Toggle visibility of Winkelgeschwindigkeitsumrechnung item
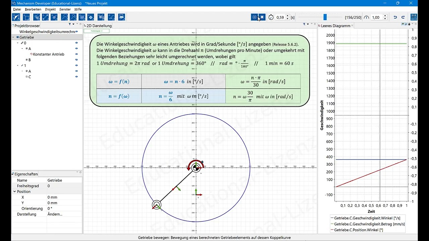Viewport: 429px width, 241px height. [76, 32]
